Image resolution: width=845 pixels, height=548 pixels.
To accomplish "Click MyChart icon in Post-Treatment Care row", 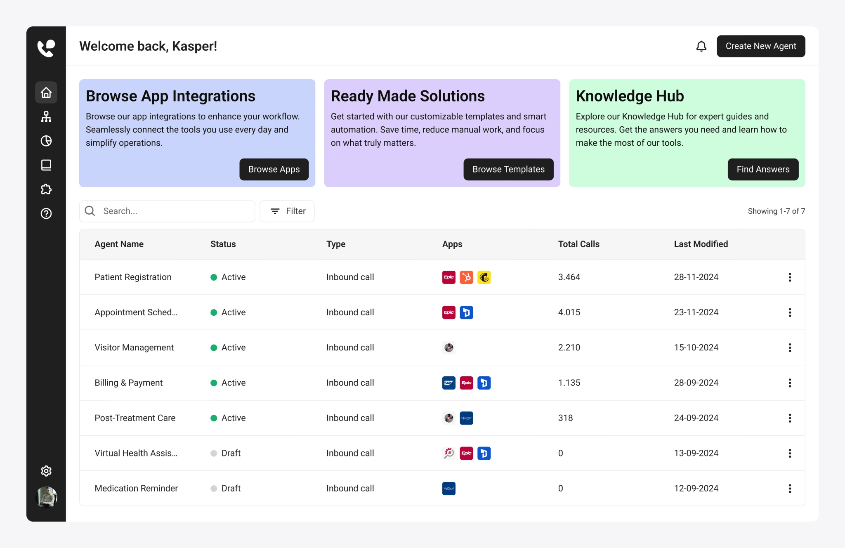I will [x=466, y=418].
